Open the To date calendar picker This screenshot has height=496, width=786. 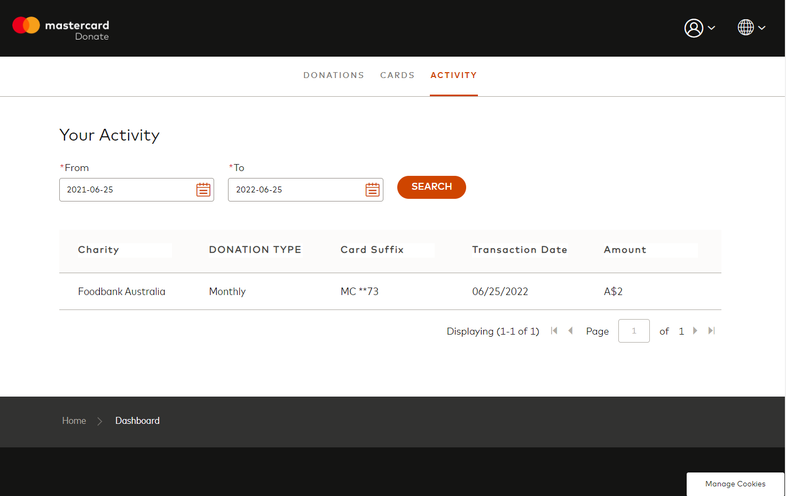(x=372, y=190)
